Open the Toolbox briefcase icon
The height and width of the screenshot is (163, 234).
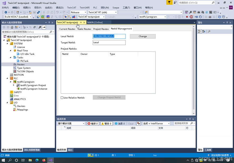[199, 12]
